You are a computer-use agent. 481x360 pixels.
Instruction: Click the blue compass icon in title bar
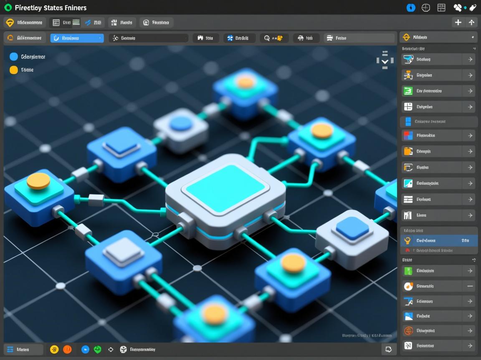[x=411, y=7]
